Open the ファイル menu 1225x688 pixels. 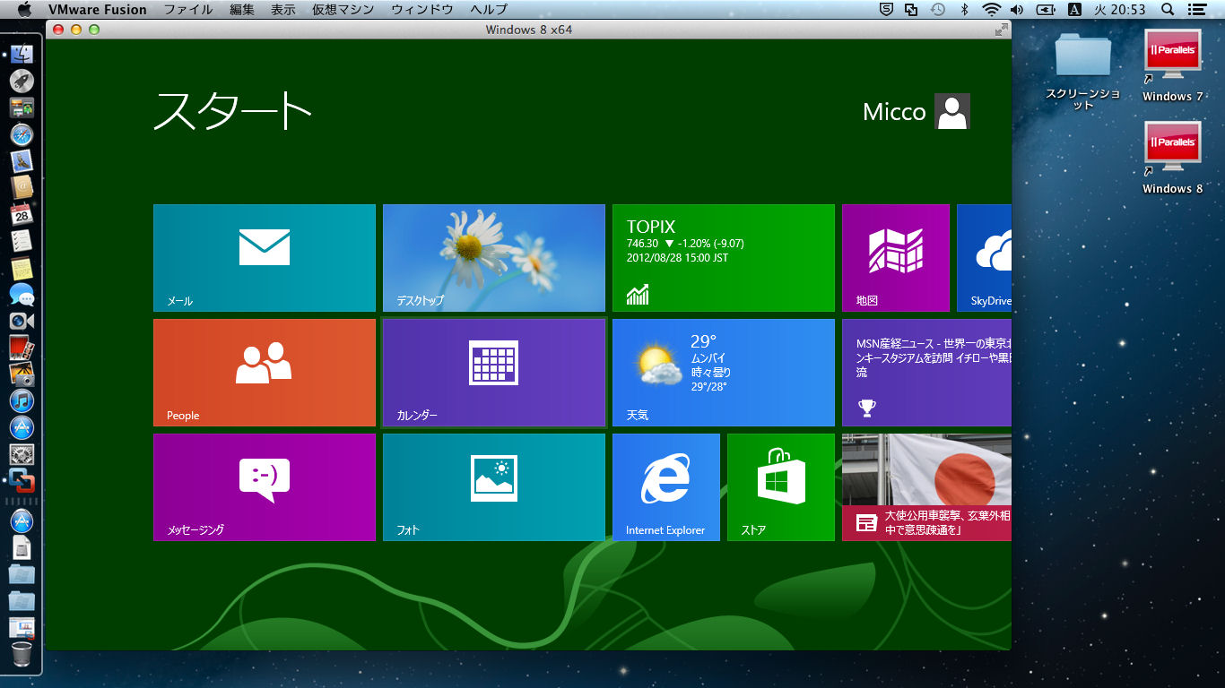188,10
